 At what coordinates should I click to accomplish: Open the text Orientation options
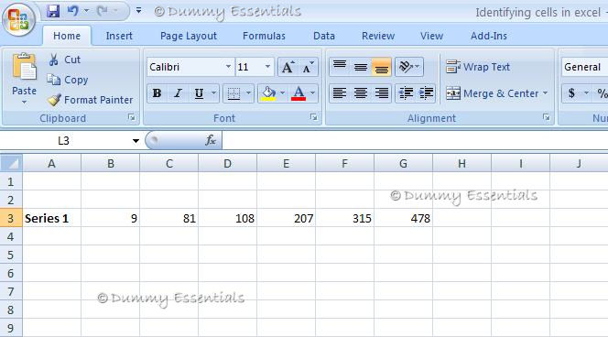[409, 67]
